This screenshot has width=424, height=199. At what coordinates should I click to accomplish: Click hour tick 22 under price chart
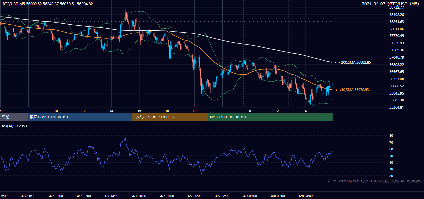[223, 111]
